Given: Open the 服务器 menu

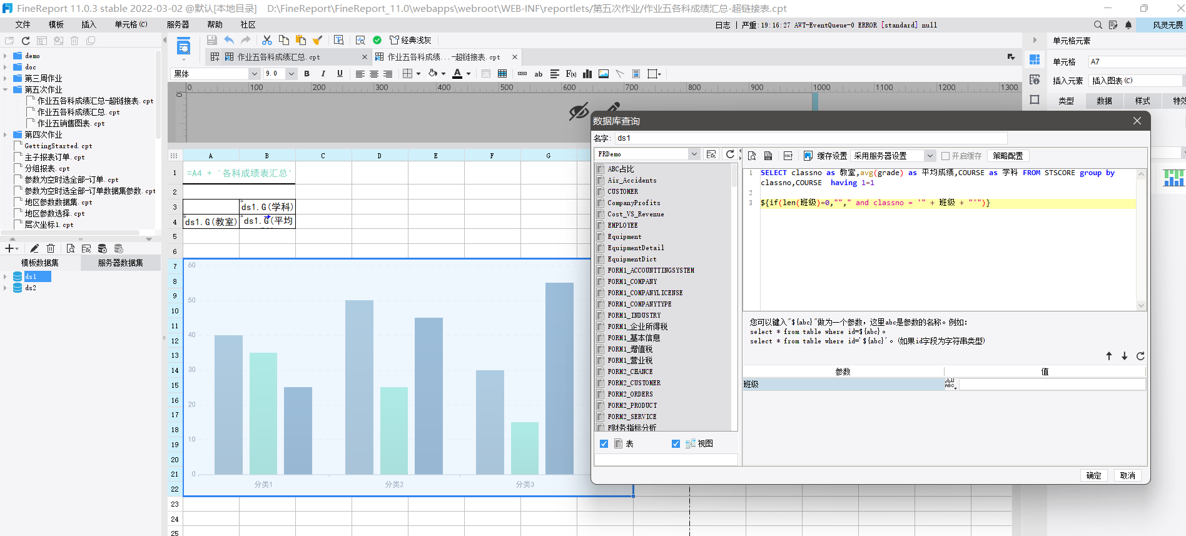Looking at the screenshot, I should pos(178,24).
